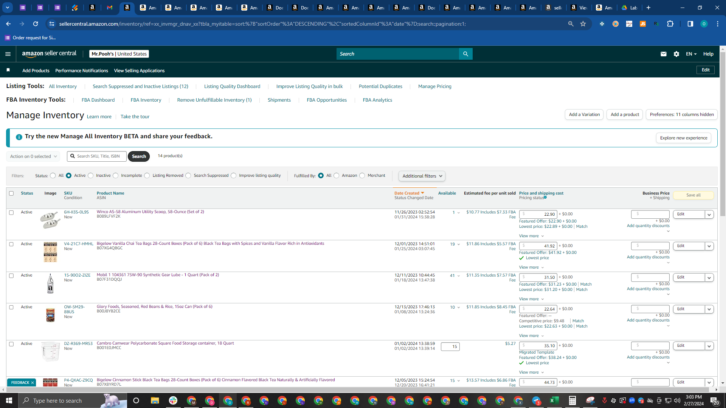Click the Cambro available quantity field

[x=450, y=347]
